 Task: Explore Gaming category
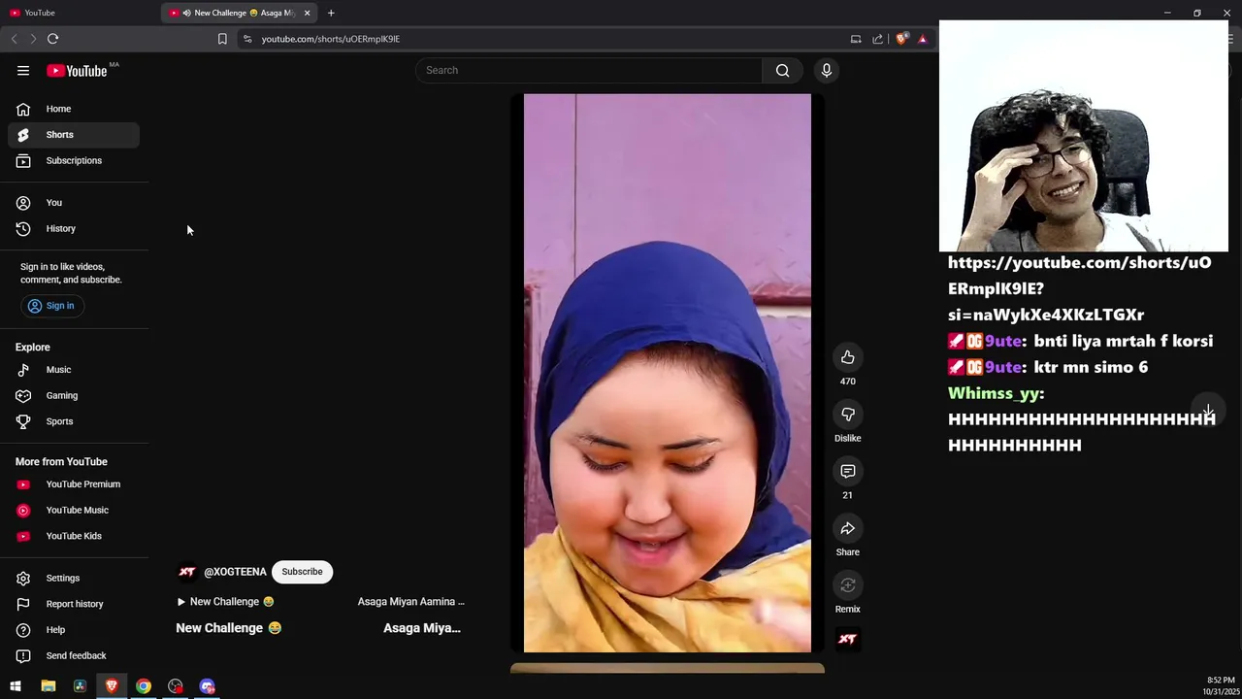click(74, 395)
